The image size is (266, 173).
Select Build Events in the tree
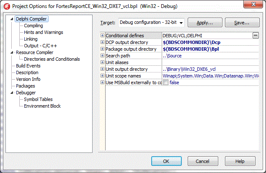(x=28, y=66)
